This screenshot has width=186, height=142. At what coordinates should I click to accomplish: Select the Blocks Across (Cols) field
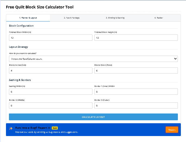point(51,71)
